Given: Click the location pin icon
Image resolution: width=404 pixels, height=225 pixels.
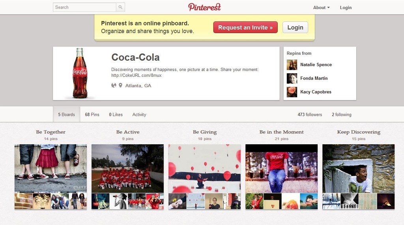Looking at the screenshot, I should coord(120,85).
